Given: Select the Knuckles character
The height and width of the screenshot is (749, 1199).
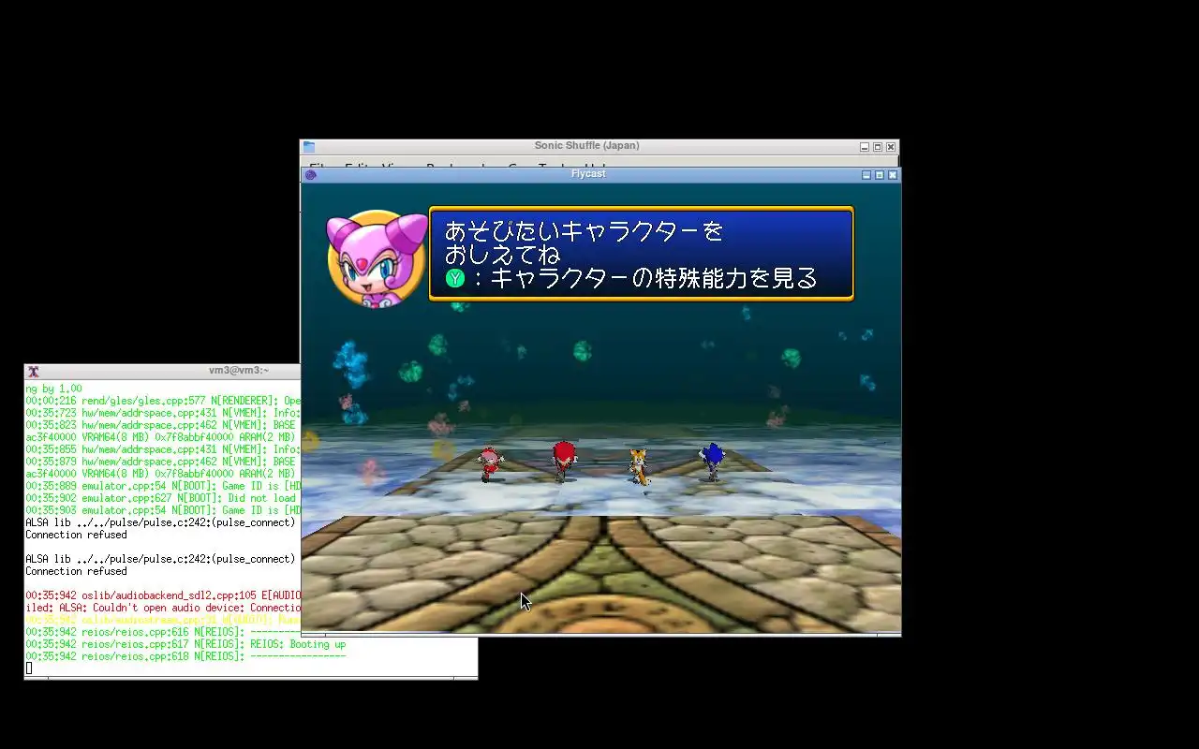Looking at the screenshot, I should (563, 462).
